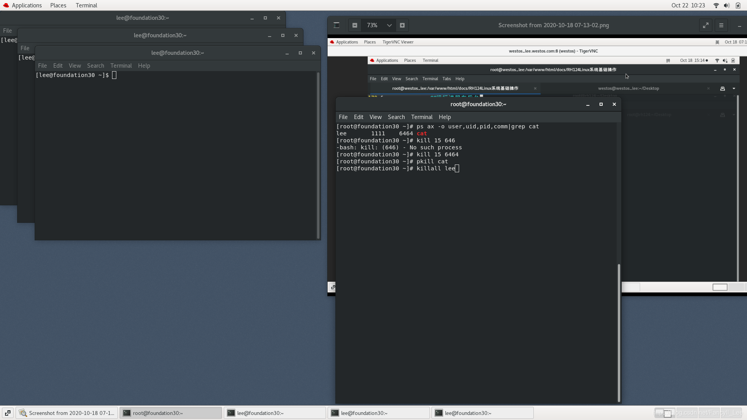Image resolution: width=747 pixels, height=420 pixels.
Task: Click the killall lee command line
Action: (436, 168)
